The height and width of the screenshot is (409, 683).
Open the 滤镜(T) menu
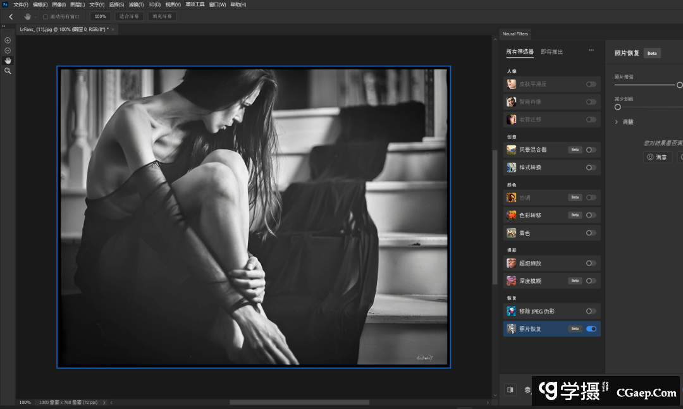tap(136, 4)
